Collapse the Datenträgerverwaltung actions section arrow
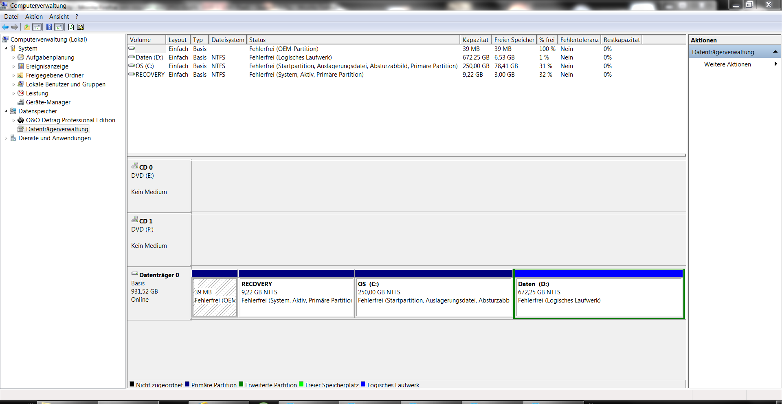The height and width of the screenshot is (404, 782). click(775, 52)
